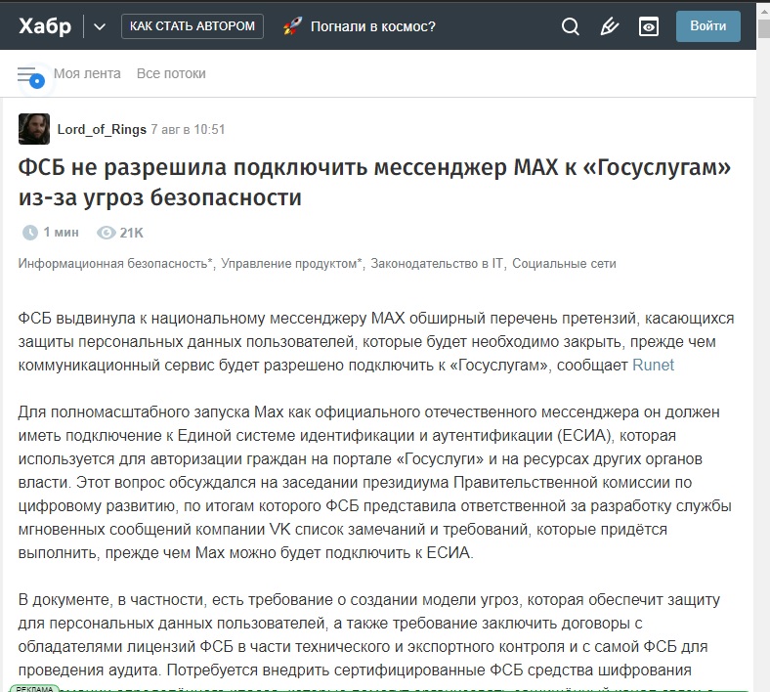The width and height of the screenshot is (770, 692).
Task: Toggle the eye display-settings icon
Action: click(649, 26)
